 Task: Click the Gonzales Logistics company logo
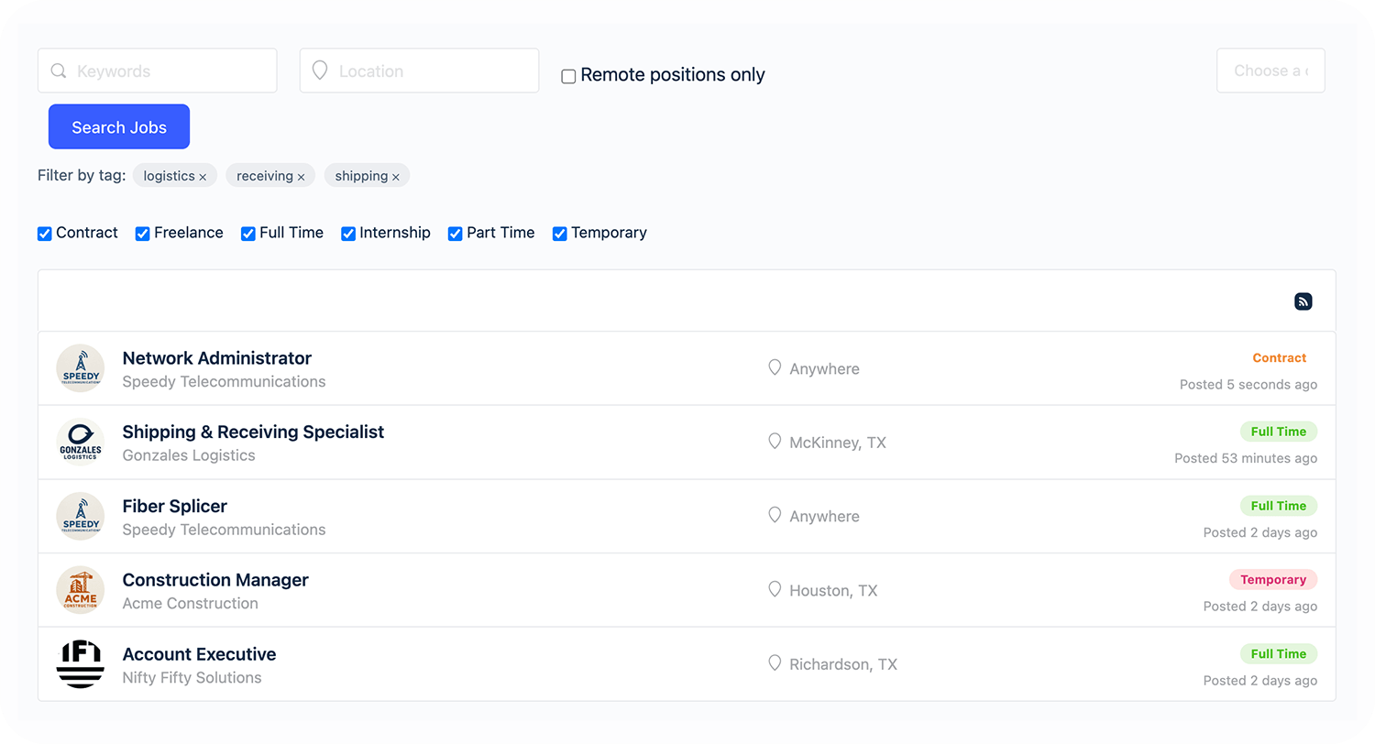[80, 443]
